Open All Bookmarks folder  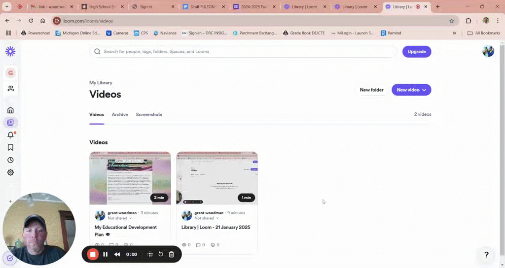point(484,33)
